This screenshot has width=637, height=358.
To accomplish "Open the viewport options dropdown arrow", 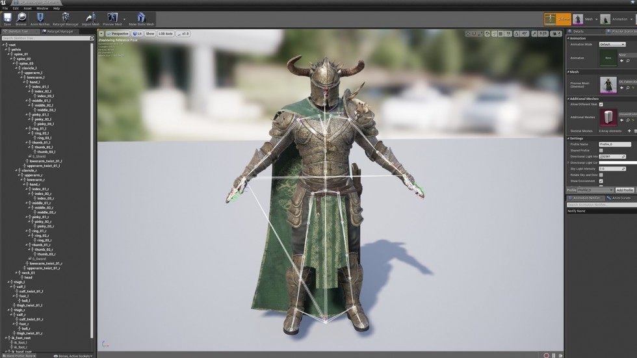I will click(x=101, y=34).
